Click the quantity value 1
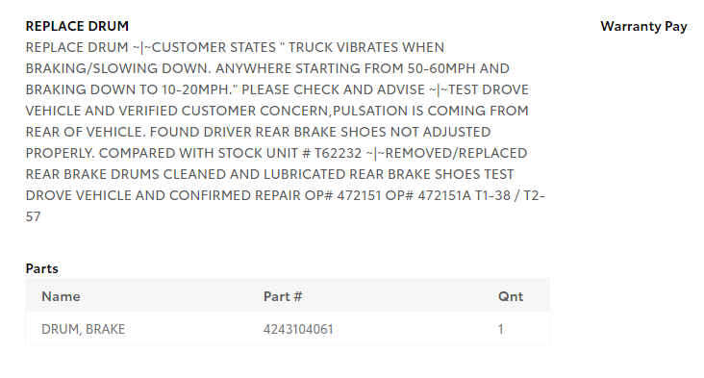Screen dimensions: 704x378 [501, 329]
